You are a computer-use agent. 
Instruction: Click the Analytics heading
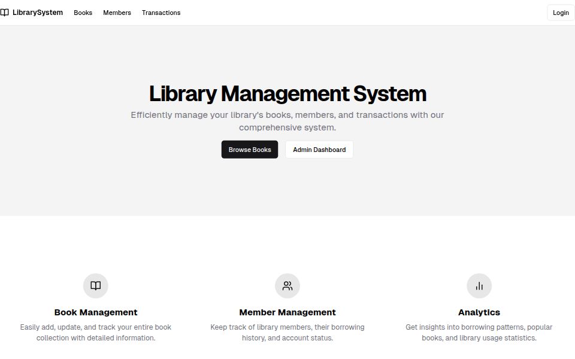pyautogui.click(x=479, y=312)
